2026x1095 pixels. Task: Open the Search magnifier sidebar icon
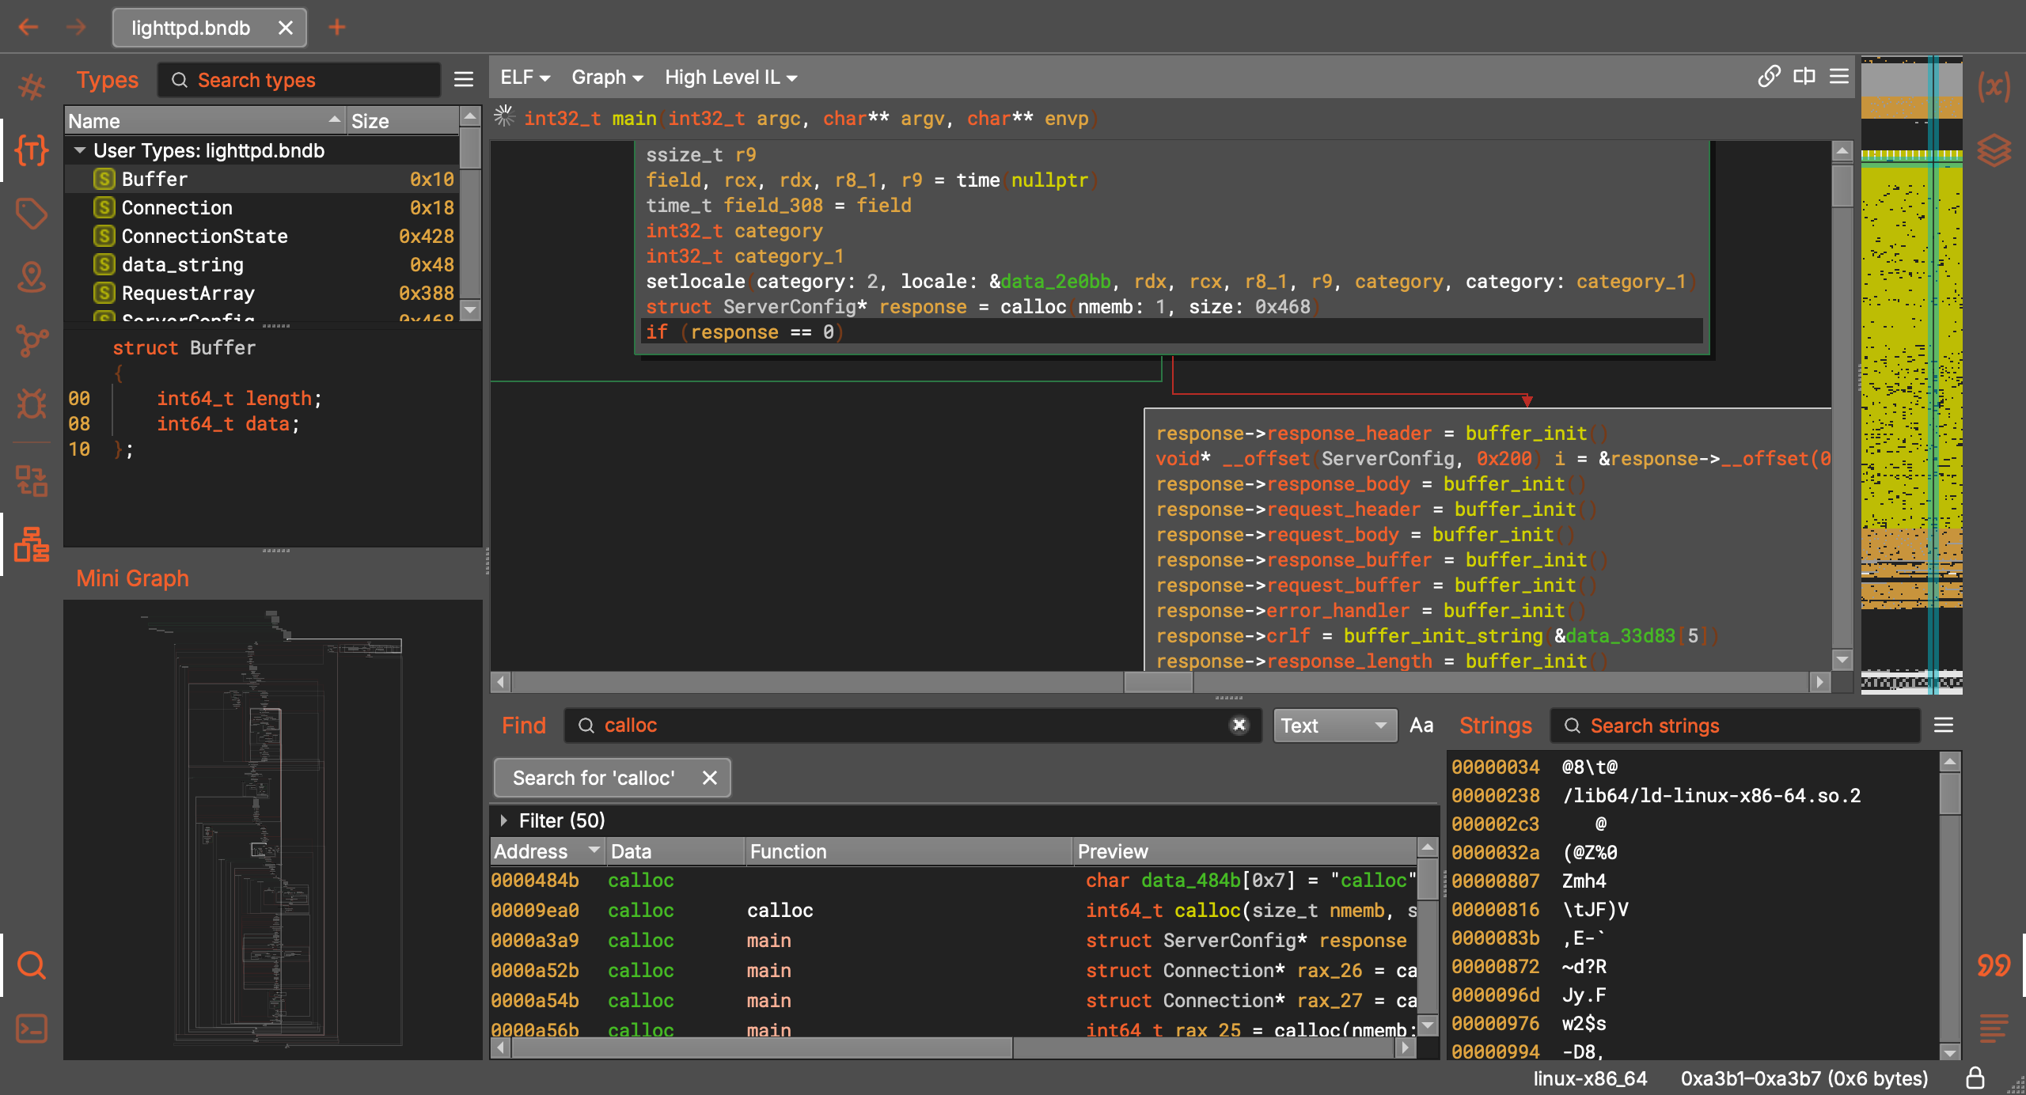[x=32, y=964]
